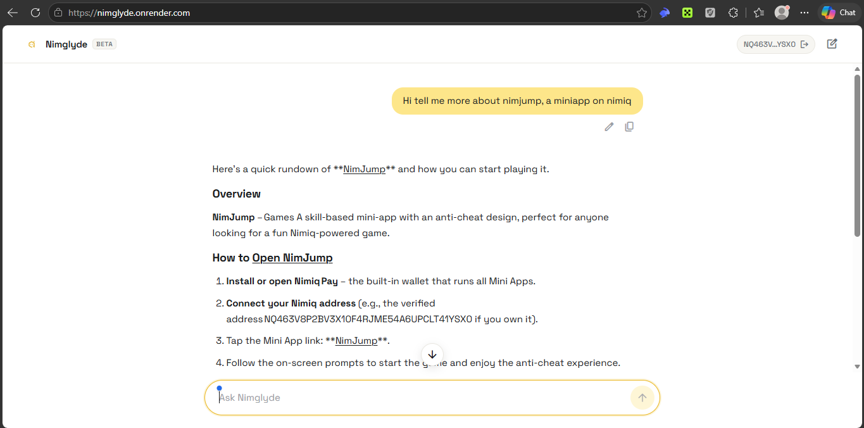Viewport: 864px width, 428px height.
Task: Click the Overview heading
Action: click(x=237, y=194)
